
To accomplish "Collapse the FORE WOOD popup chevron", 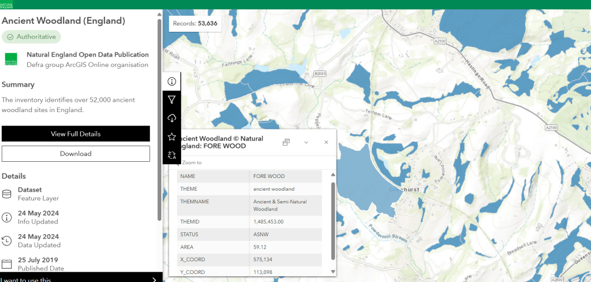I will [x=306, y=142].
